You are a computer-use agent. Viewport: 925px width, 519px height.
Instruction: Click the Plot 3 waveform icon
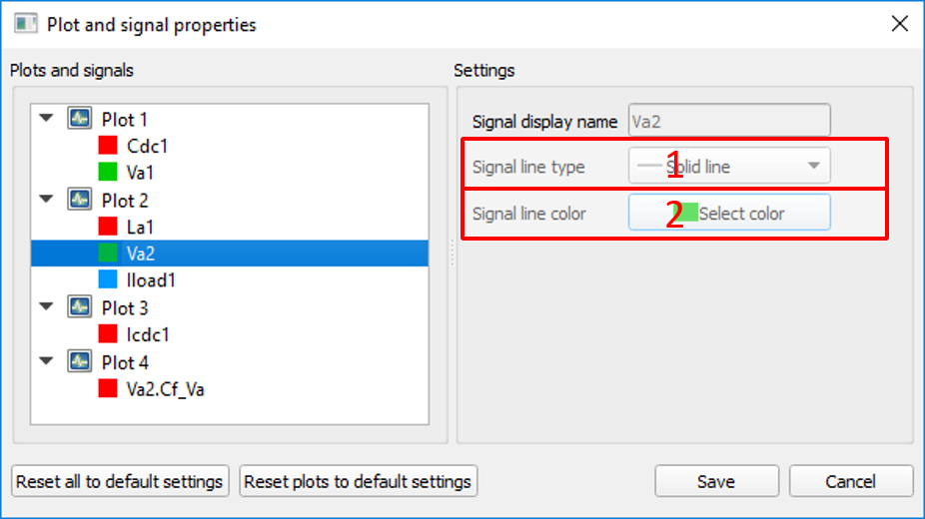[x=79, y=307]
